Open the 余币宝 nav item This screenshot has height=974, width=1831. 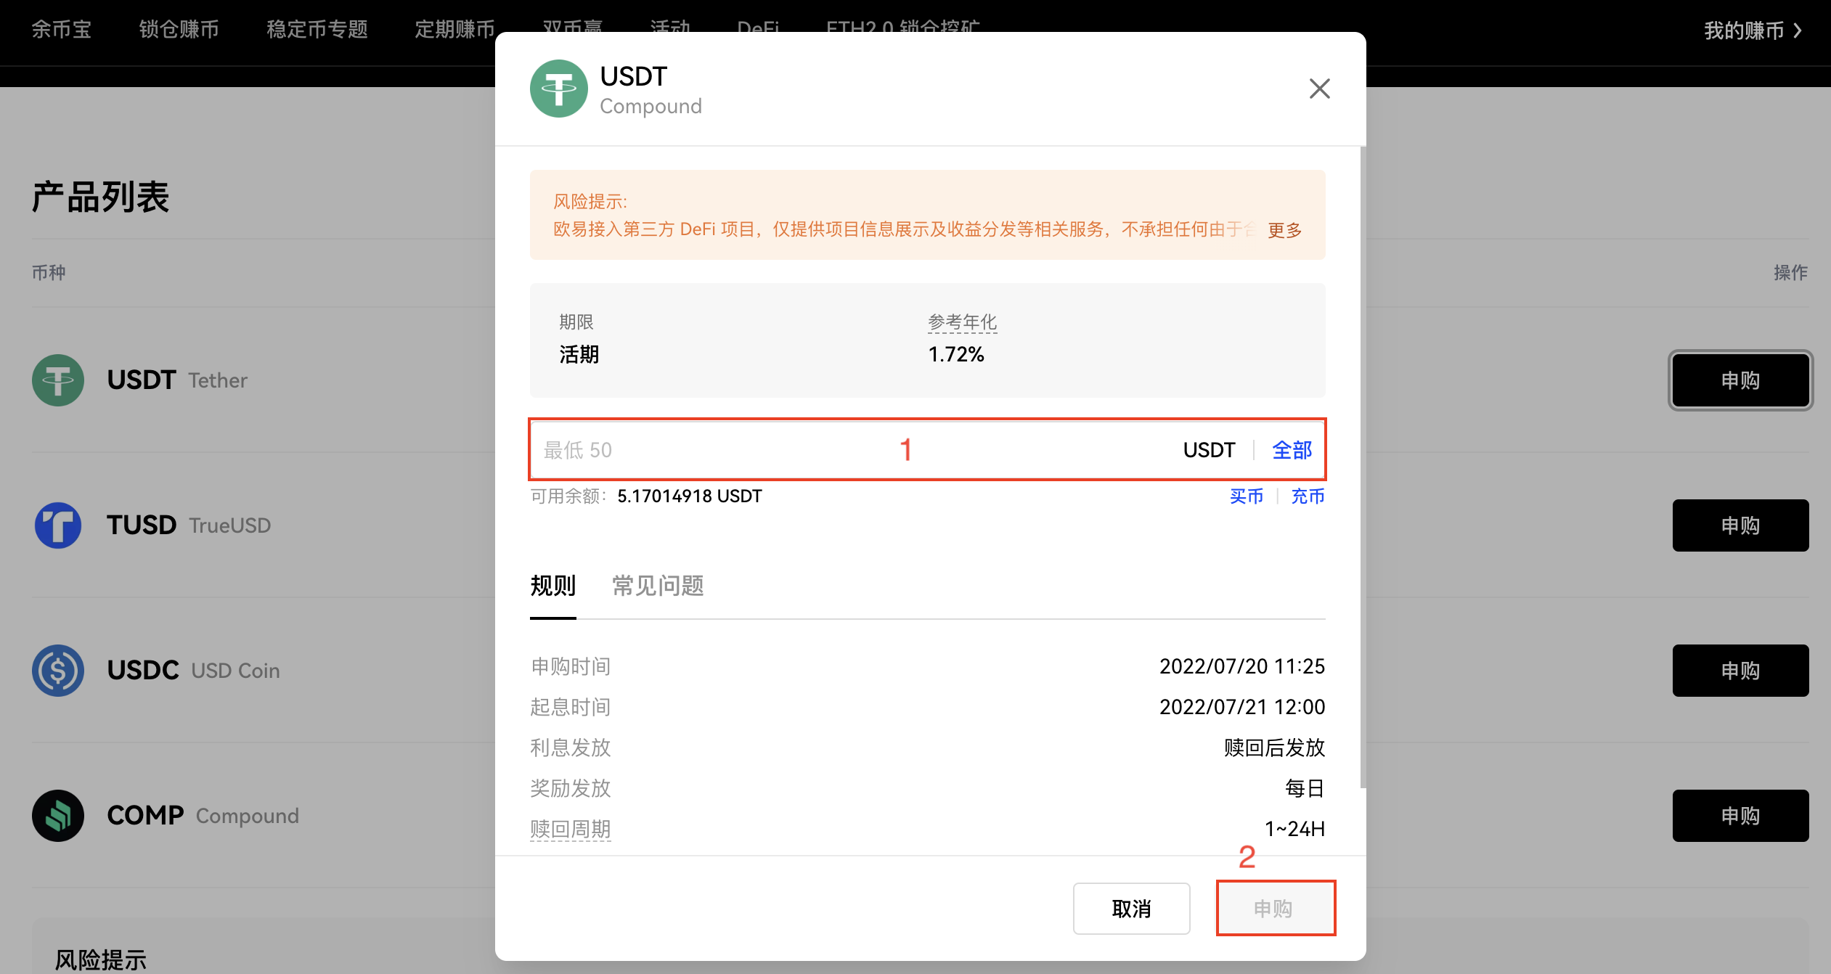[62, 29]
